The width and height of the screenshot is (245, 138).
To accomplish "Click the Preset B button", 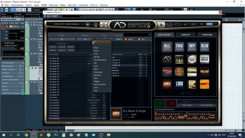I will coord(62,47).
